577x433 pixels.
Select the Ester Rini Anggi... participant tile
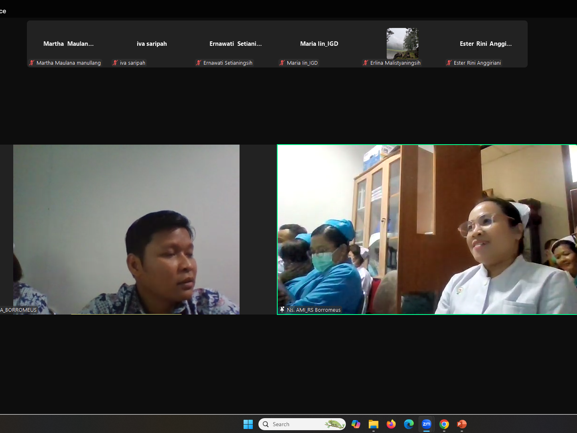click(486, 44)
